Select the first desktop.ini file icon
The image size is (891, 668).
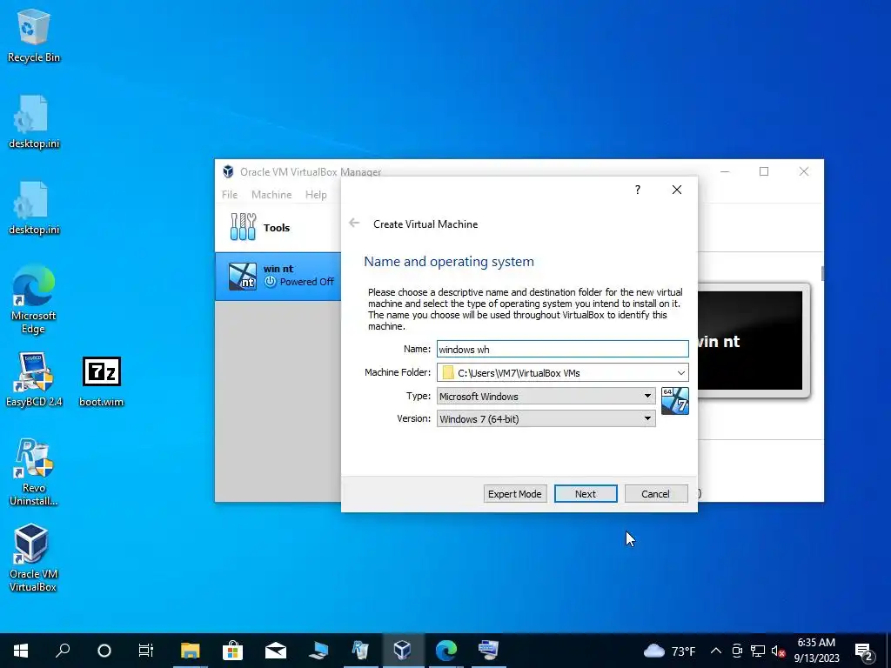click(x=34, y=122)
